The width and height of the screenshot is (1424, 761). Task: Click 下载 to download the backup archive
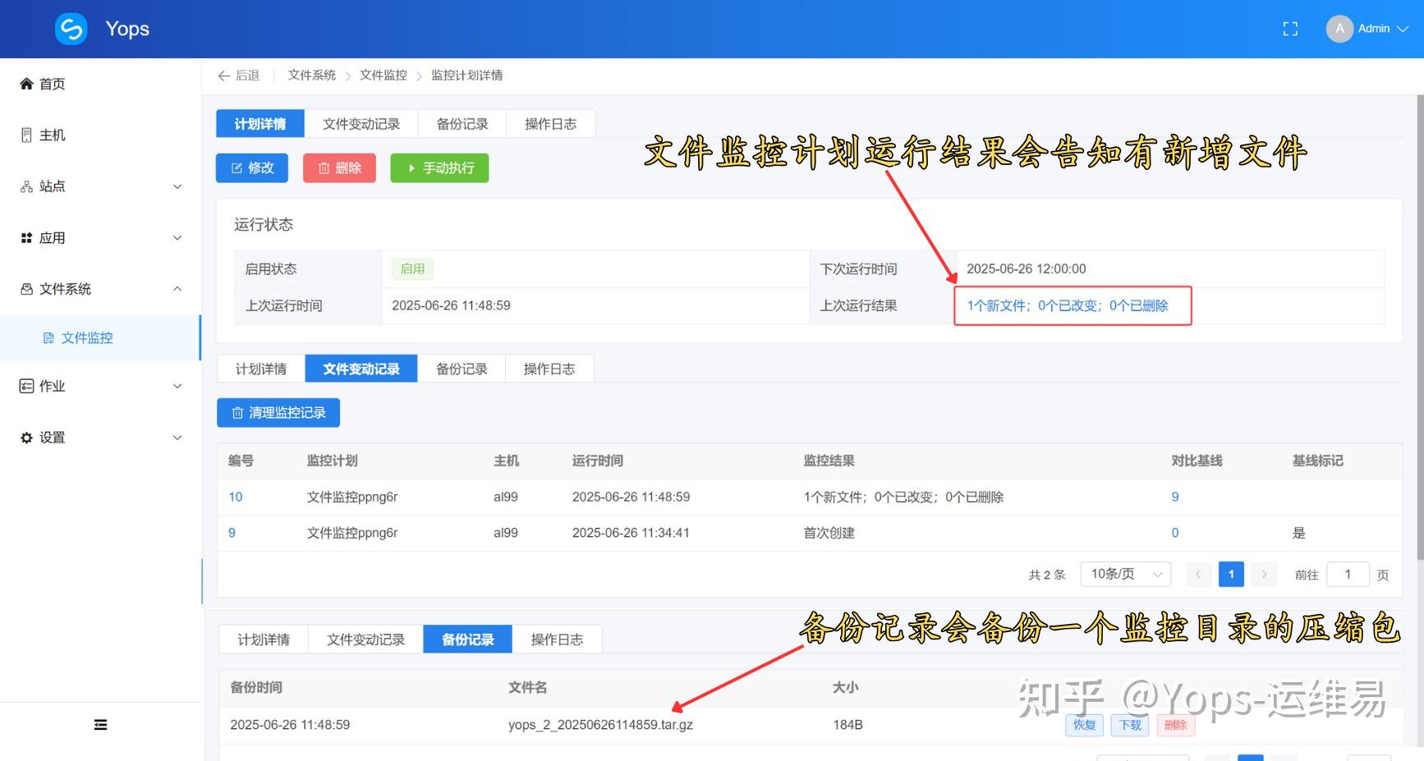1129,725
